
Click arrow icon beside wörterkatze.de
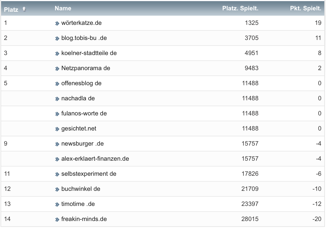point(57,23)
